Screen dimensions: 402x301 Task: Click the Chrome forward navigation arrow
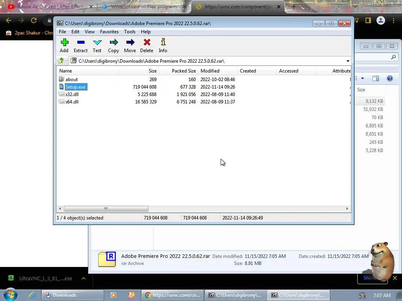point(21,20)
